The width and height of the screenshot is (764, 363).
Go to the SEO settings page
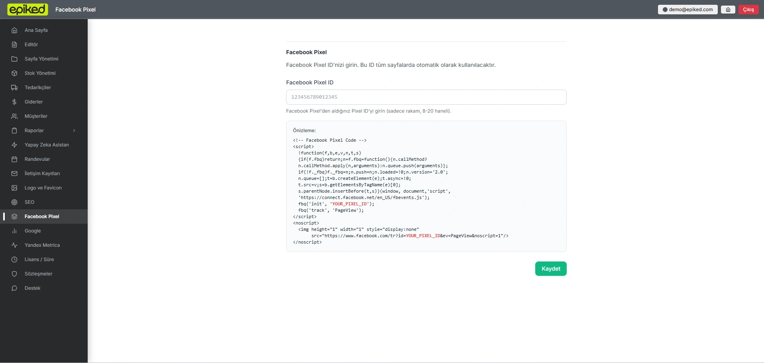point(29,202)
